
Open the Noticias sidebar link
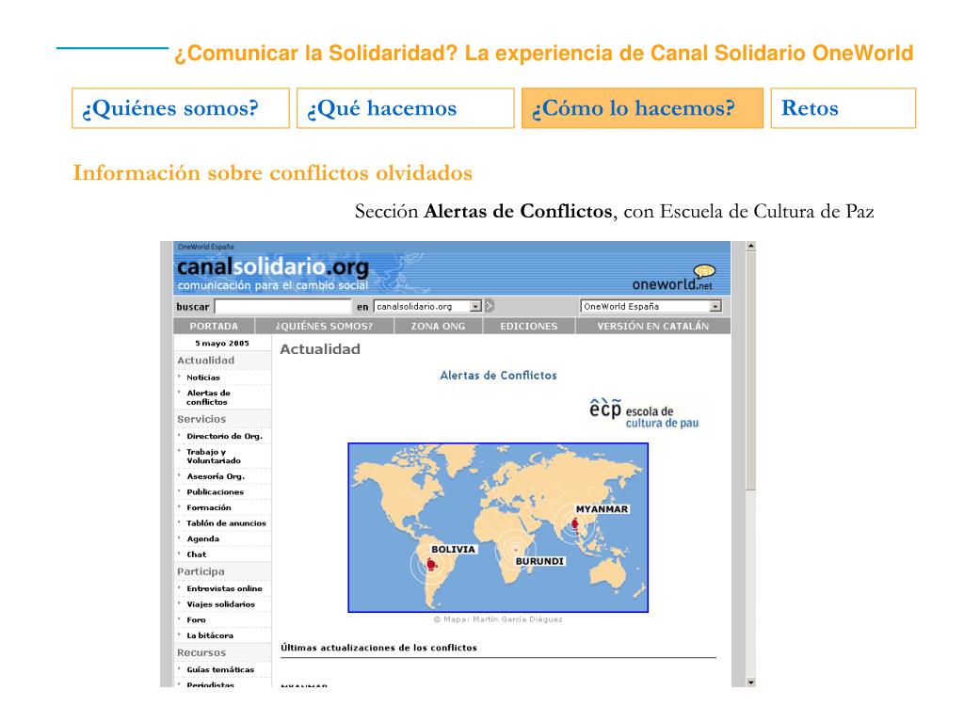[203, 378]
